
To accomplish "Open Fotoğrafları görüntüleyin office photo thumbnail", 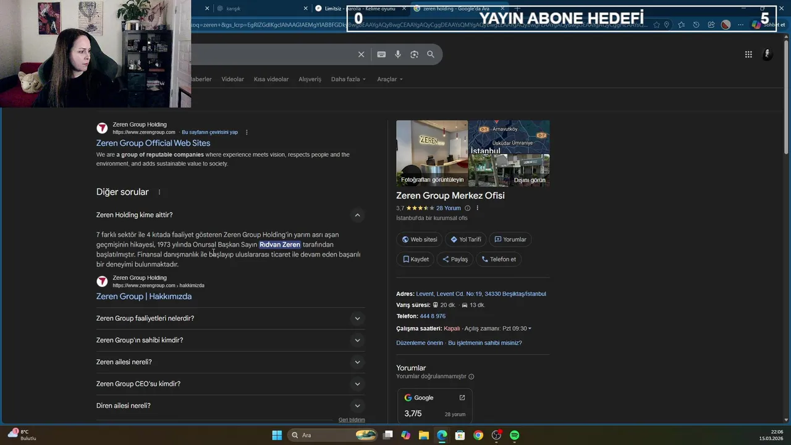I will (x=432, y=153).
